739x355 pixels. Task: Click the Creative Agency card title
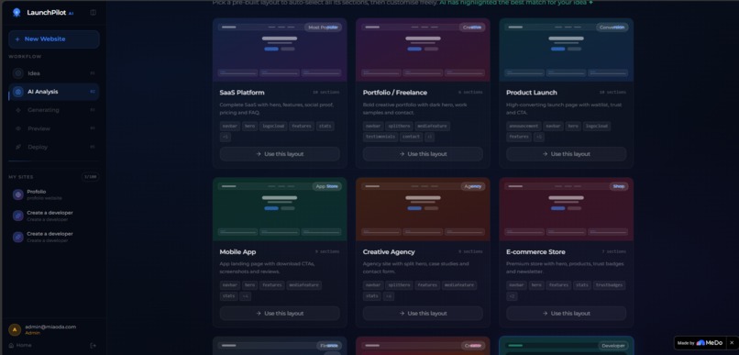click(x=389, y=251)
